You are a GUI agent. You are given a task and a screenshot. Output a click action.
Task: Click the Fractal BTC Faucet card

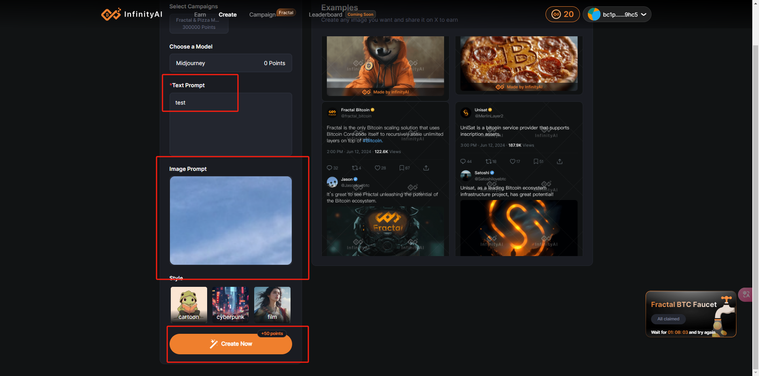(691, 314)
